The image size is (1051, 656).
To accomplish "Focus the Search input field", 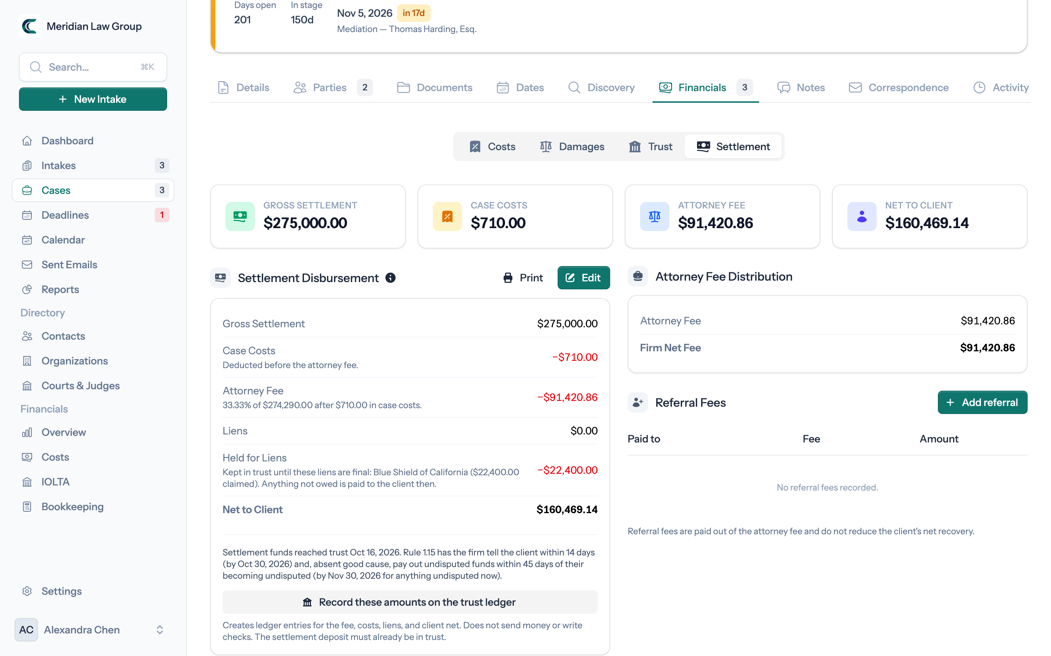I will tap(93, 67).
